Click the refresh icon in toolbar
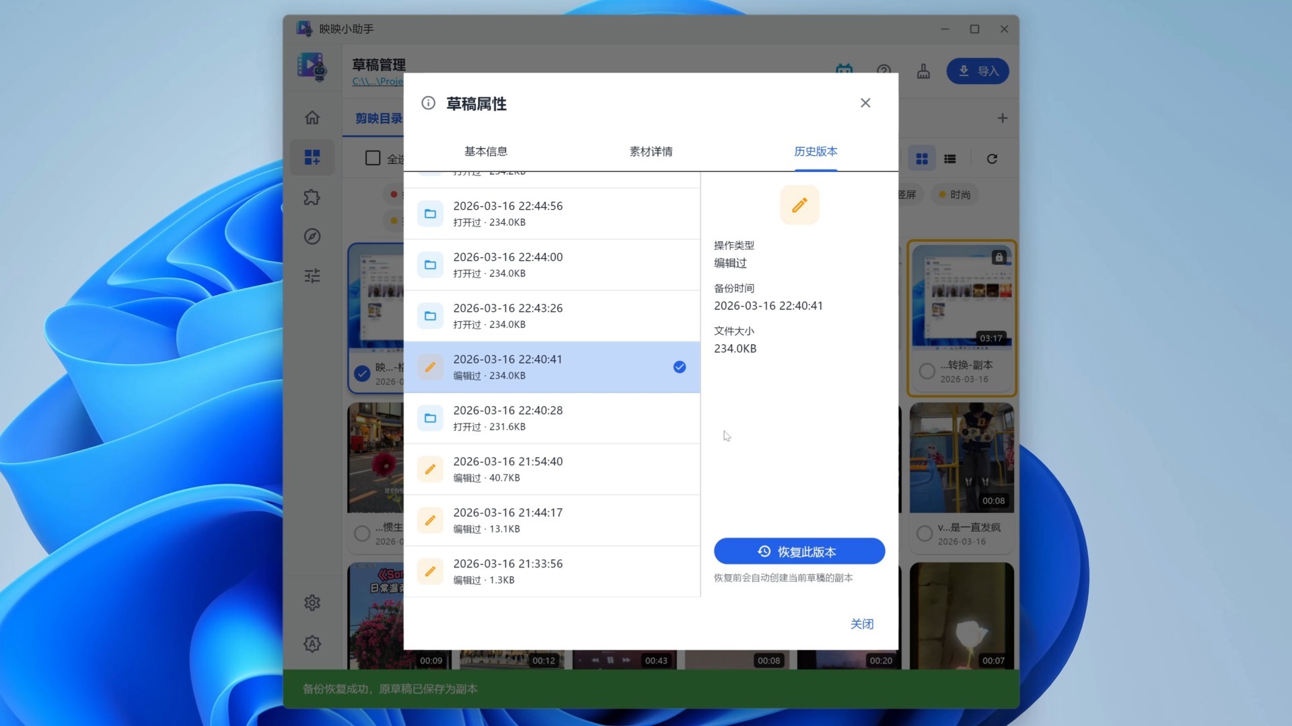The height and width of the screenshot is (726, 1292). tap(992, 159)
